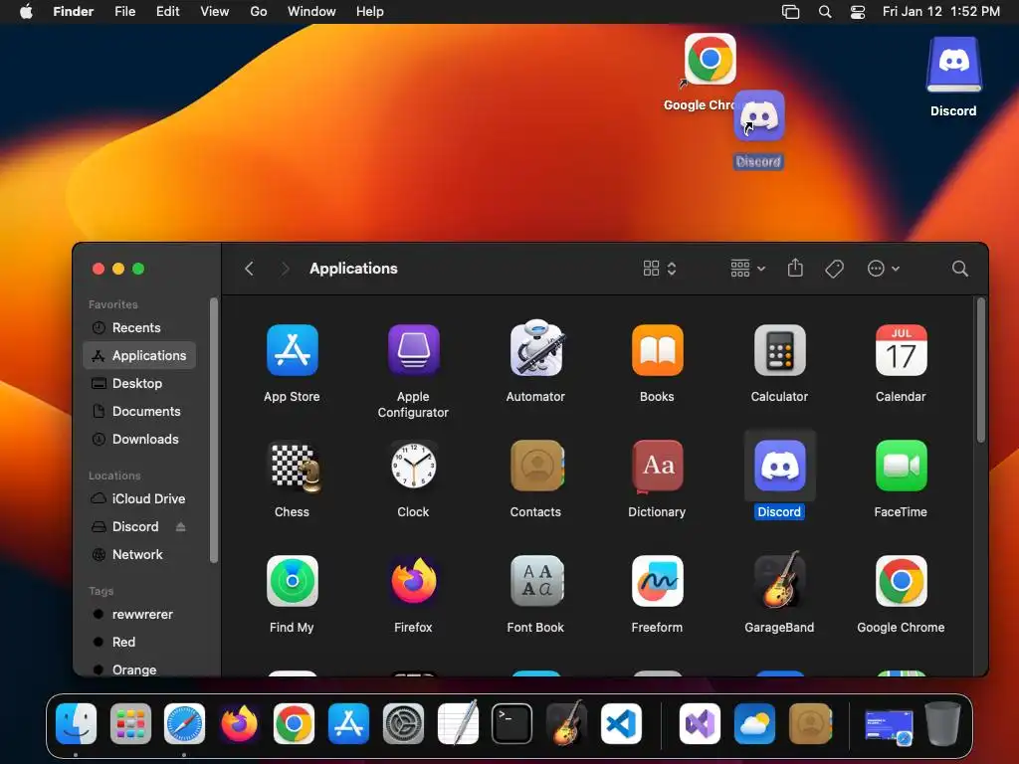Select the Calculator app icon

coord(779,350)
